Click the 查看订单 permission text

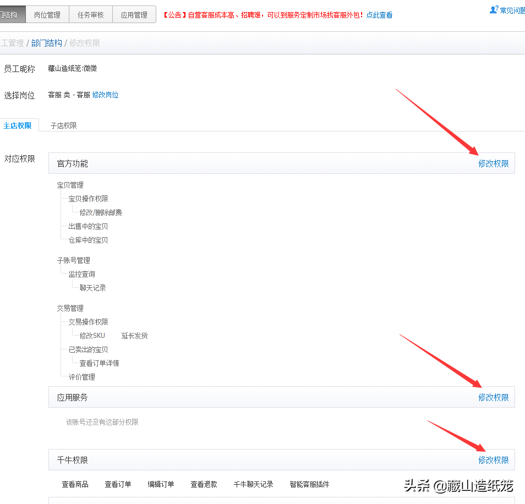click(118, 484)
